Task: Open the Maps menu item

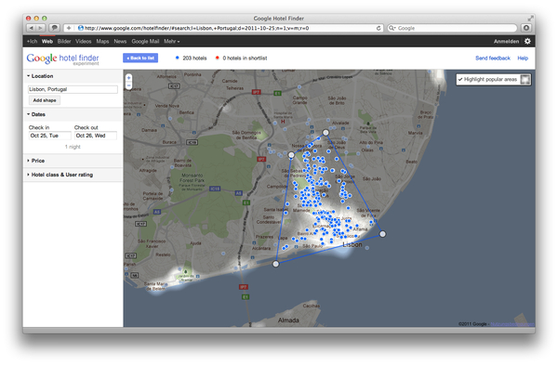Action: [x=102, y=41]
